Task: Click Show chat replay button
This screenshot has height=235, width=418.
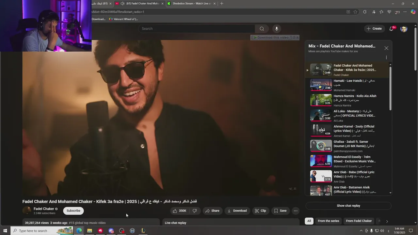Action: pyautogui.click(x=348, y=206)
